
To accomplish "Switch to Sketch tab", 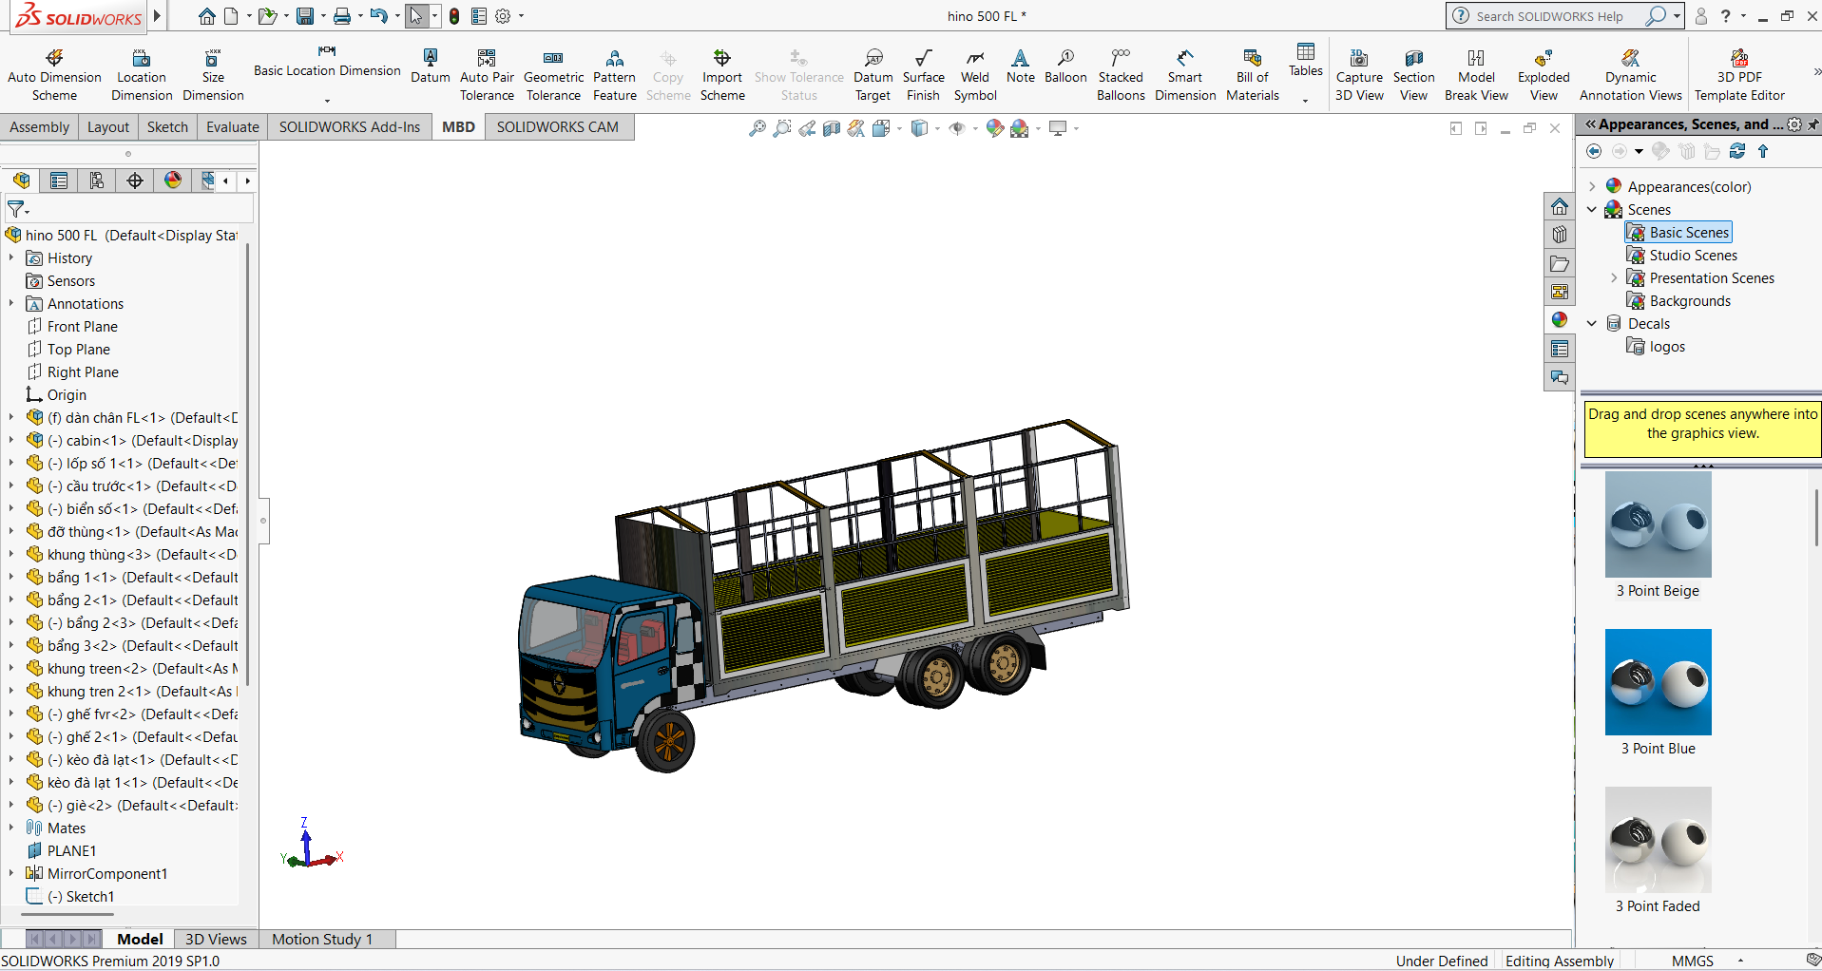I will coord(167,127).
